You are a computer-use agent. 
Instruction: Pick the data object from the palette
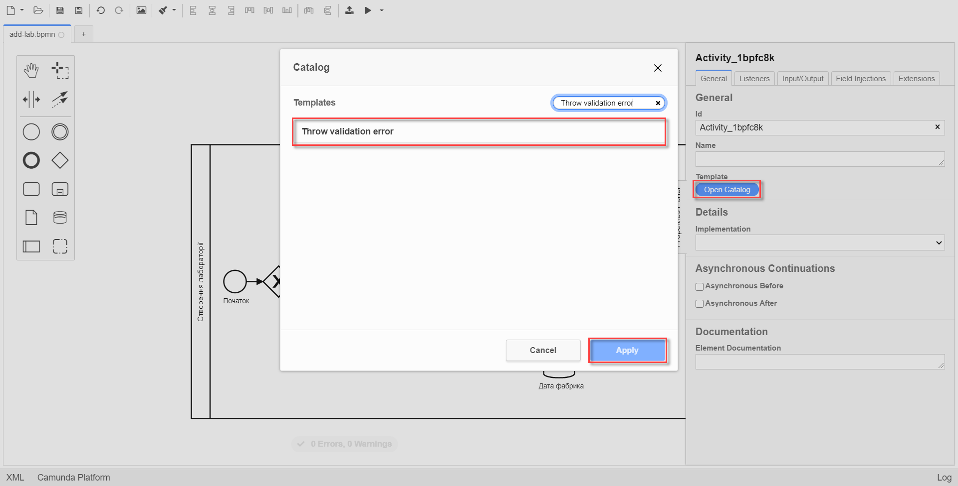point(31,218)
